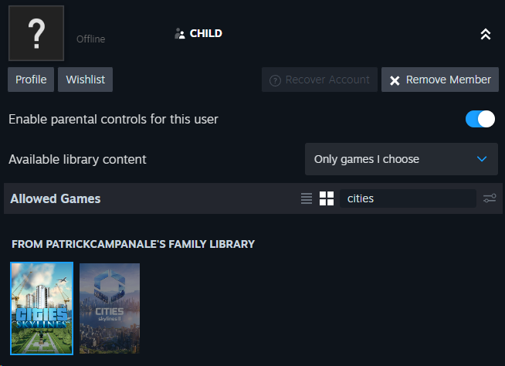Click the PatrickCampanale's Family Library heading
The image size is (505, 366).
133,244
